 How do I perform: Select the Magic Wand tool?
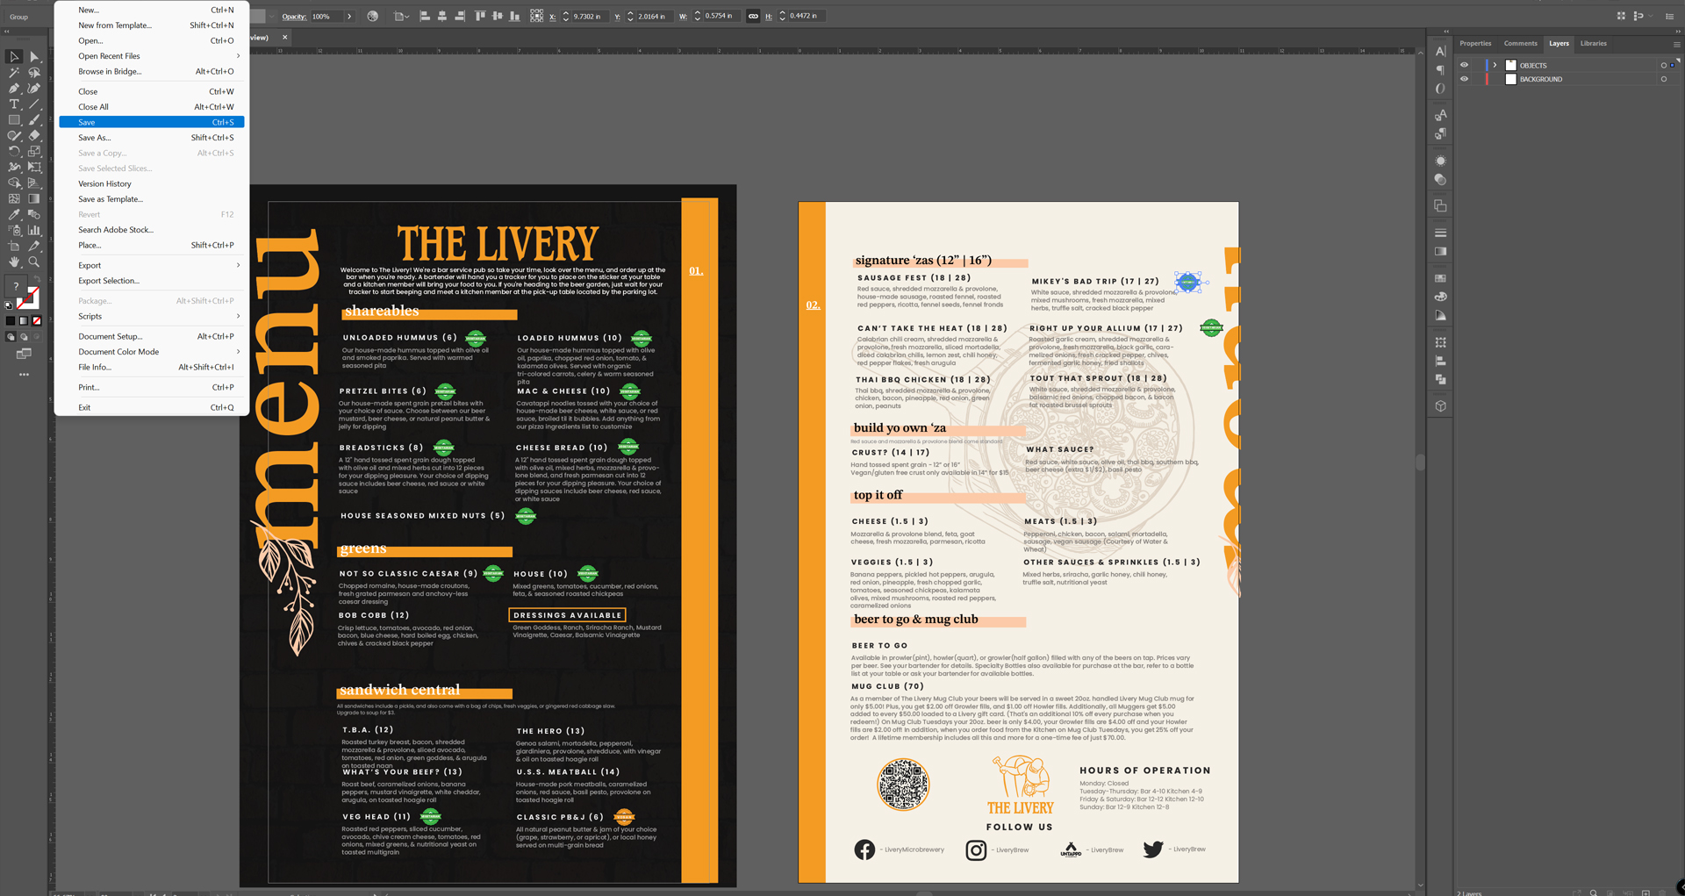coord(14,73)
